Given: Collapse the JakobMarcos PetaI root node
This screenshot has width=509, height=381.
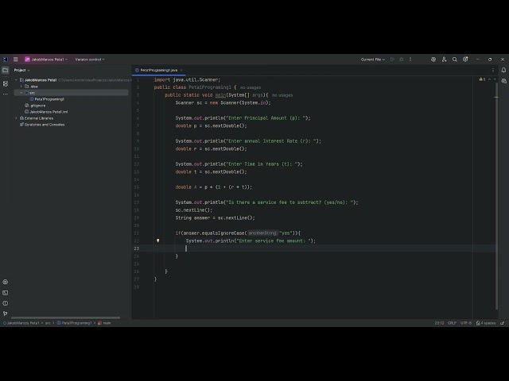Looking at the screenshot, I should click(16, 80).
